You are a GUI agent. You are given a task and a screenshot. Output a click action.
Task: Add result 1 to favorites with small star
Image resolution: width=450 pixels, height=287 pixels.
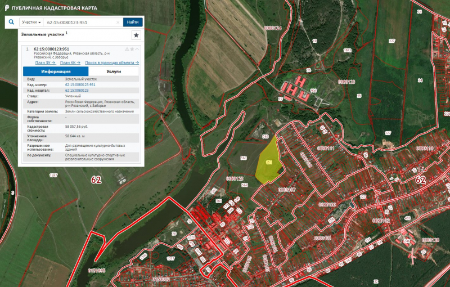pos(132,49)
